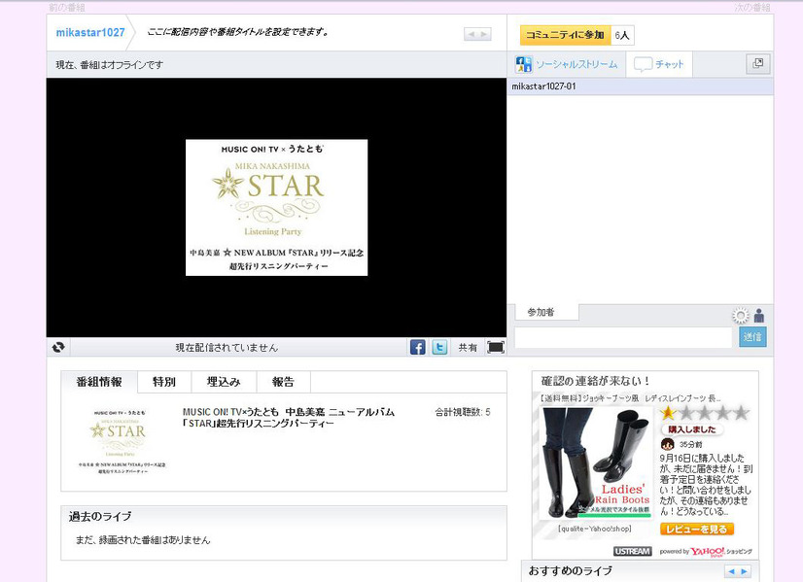Viewport: 803px width, 582px height.
Task: Go to 前の番組 previous program
Action: point(67,7)
